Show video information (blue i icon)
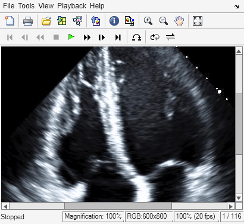Viewport: 244px width, 224px height. (x=114, y=21)
